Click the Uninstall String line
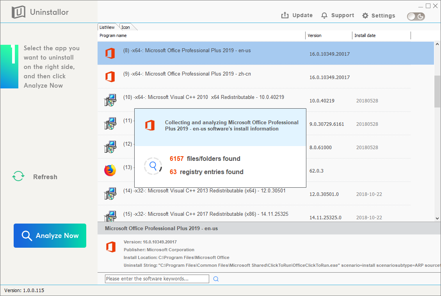The height and width of the screenshot is (296, 441). point(282,265)
